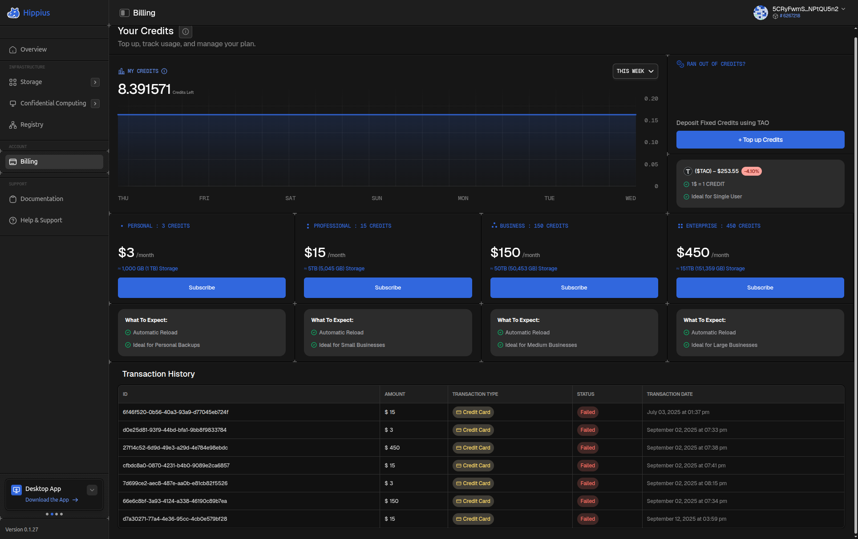Viewport: 858px width, 539px height.
Task: Click the info icon beside MY CREDITS
Action: (164, 71)
